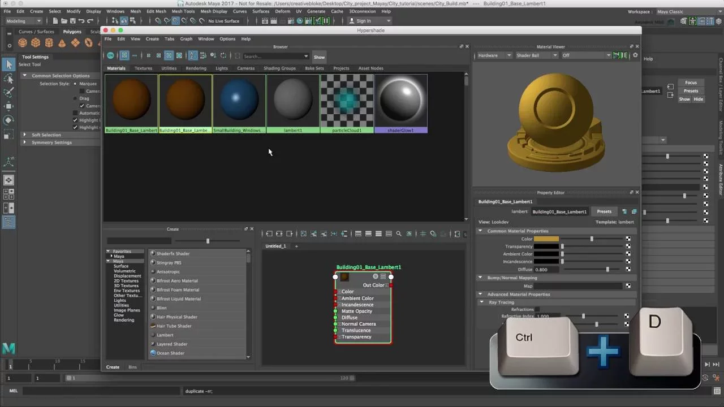This screenshot has height=407, width=724.
Task: Collapse the Bump/Normal Mapping section
Action: (x=480, y=278)
